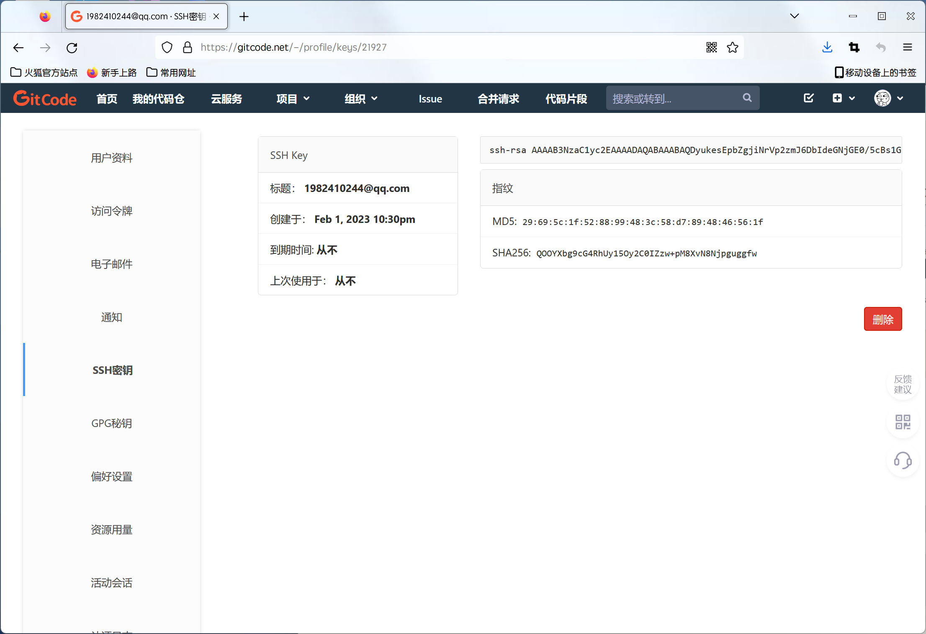Screen dimensions: 926x634
Task: Click the site security shield icon
Action: [x=167, y=47]
